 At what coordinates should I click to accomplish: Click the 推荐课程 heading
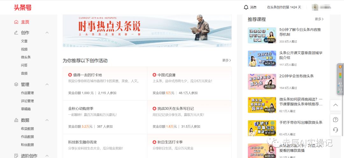[x=257, y=19]
